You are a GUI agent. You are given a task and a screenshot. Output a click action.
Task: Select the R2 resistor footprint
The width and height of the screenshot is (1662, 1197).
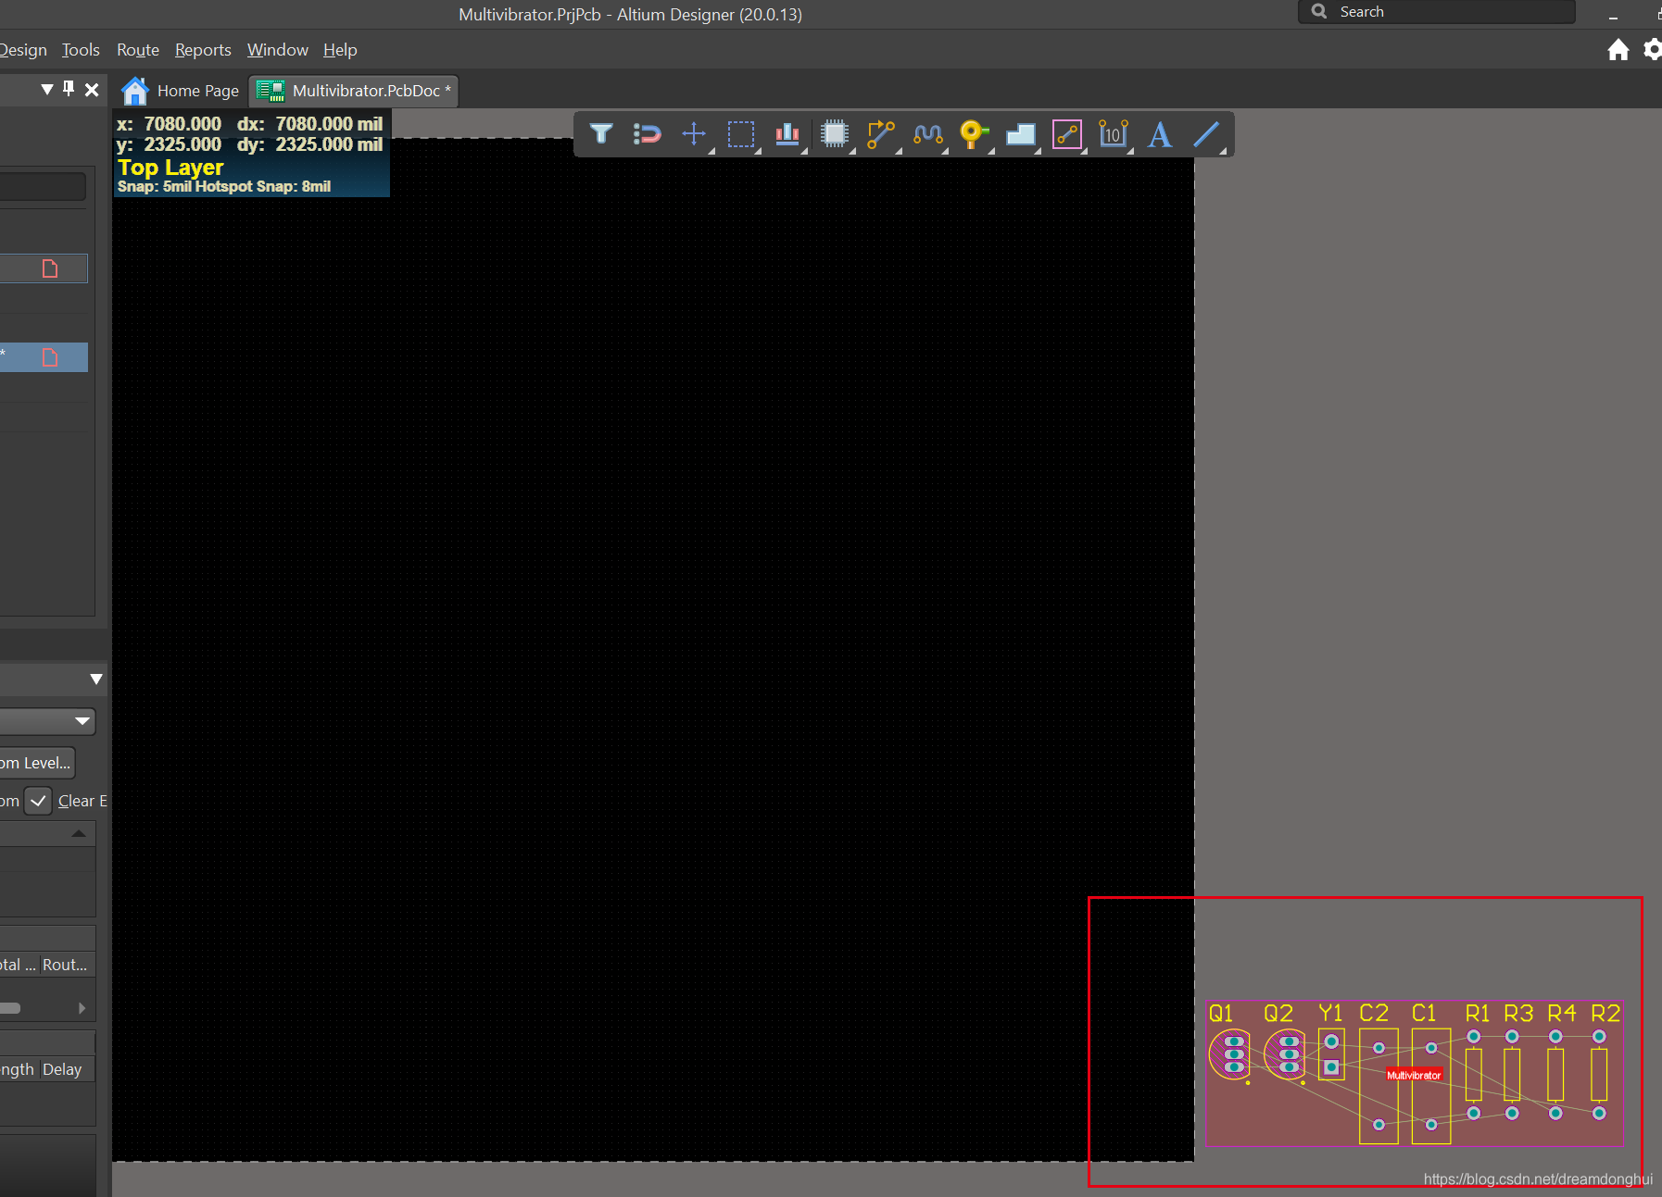[1599, 1075]
